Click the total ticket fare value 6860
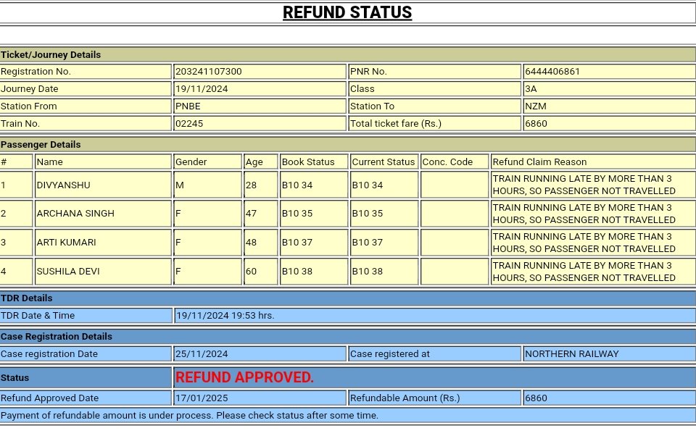Viewport: 696px width, 436px height. pos(536,123)
